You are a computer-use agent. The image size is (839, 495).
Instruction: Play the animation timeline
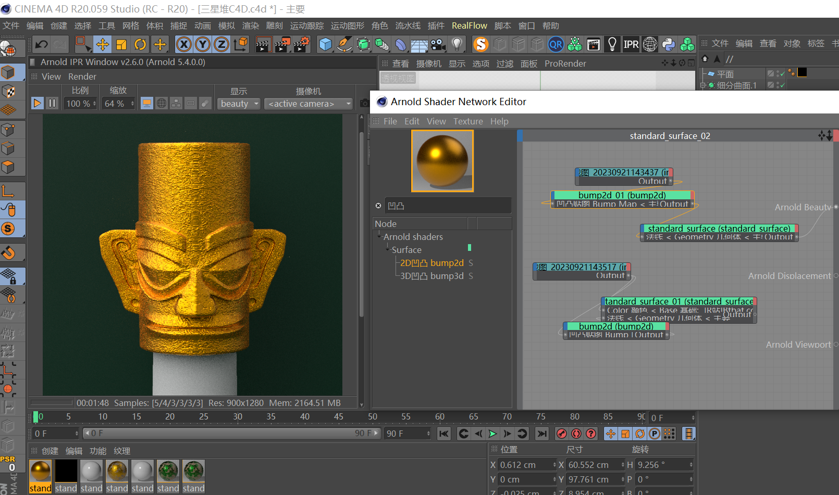point(492,433)
